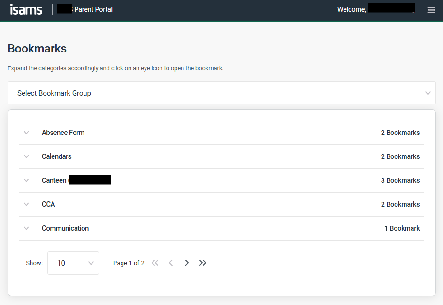
Task: Click Parent Portal header title
Action: [93, 9]
